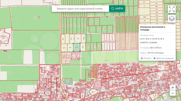Open the map layers panel
The width and height of the screenshot is (181, 101).
172,19
